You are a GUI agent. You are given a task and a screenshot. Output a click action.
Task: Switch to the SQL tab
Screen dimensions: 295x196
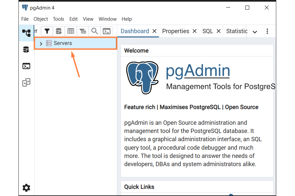click(208, 31)
